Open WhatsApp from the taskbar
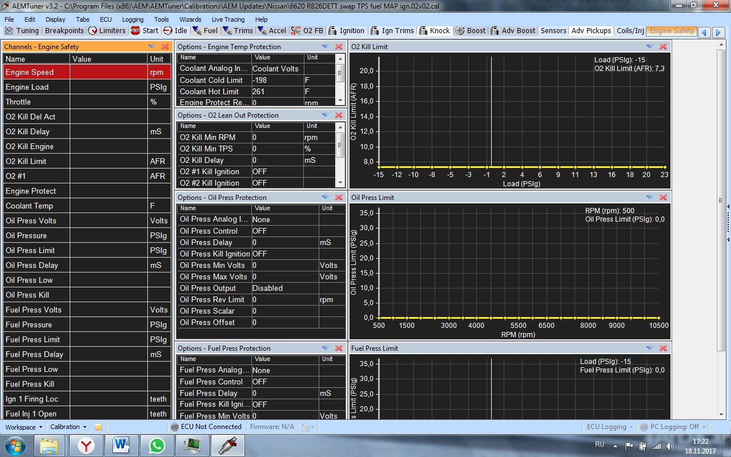Screen dimensions: 731x457 (x=157, y=445)
